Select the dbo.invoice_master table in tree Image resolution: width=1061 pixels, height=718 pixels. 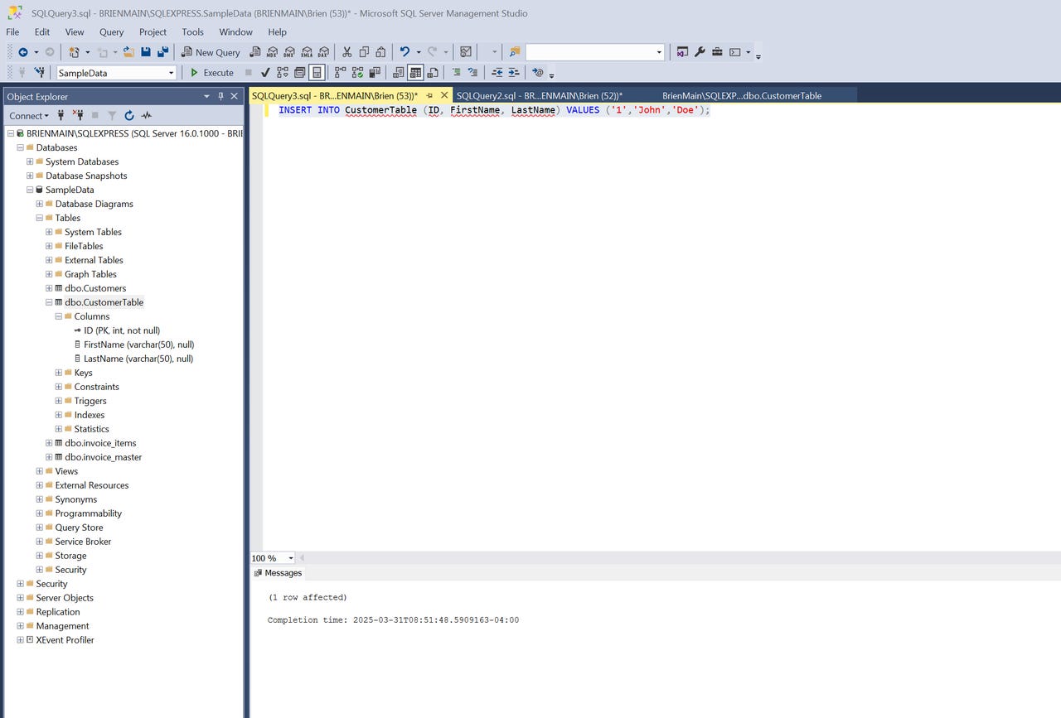click(x=103, y=457)
